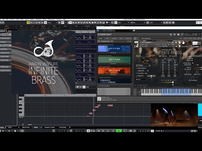Open the Bar grid type dropdown
Image resolution: width=202 pixels, height=151 pixels.
138,23
